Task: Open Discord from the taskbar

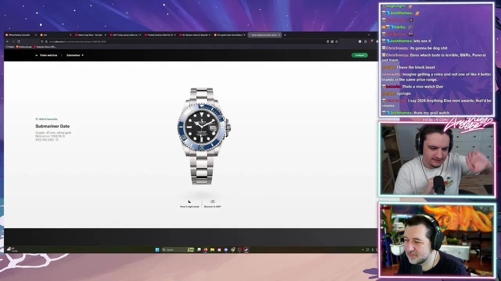Action: pyautogui.click(x=226, y=250)
